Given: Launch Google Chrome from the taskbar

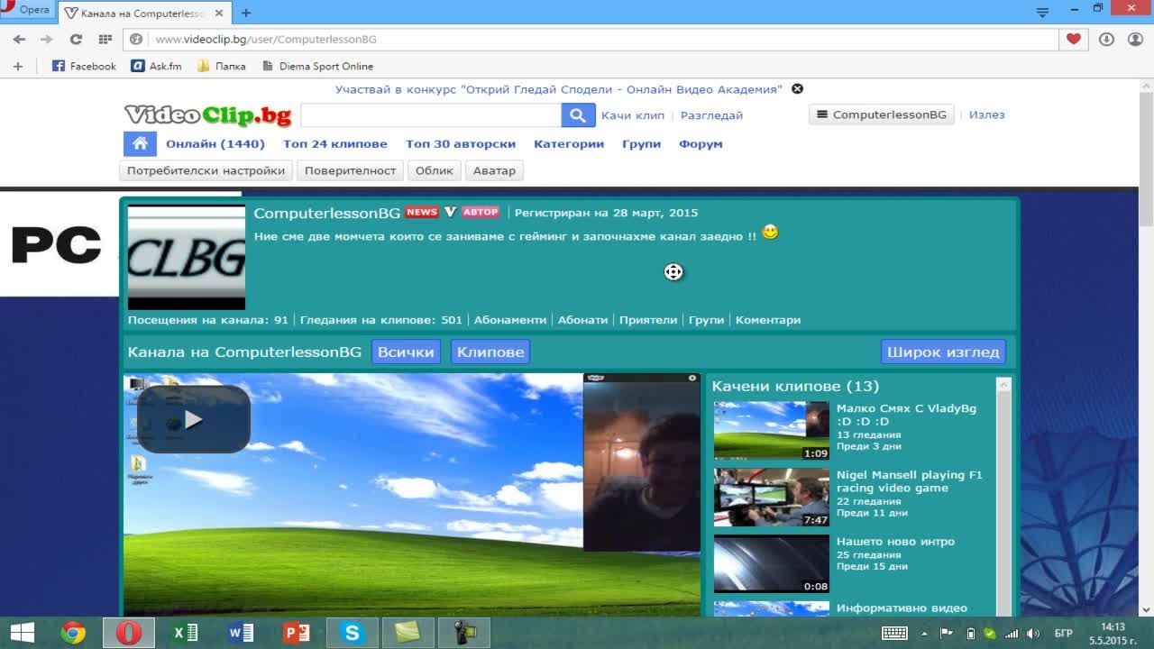Looking at the screenshot, I should (73, 633).
